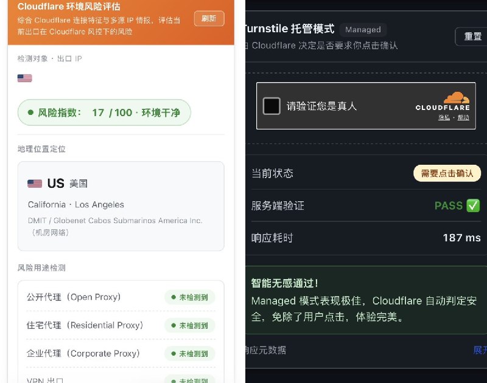Viewport: 487px width, 383px height.
Task: Click the 未检测到 badge for Open Proxy
Action: coord(190,297)
